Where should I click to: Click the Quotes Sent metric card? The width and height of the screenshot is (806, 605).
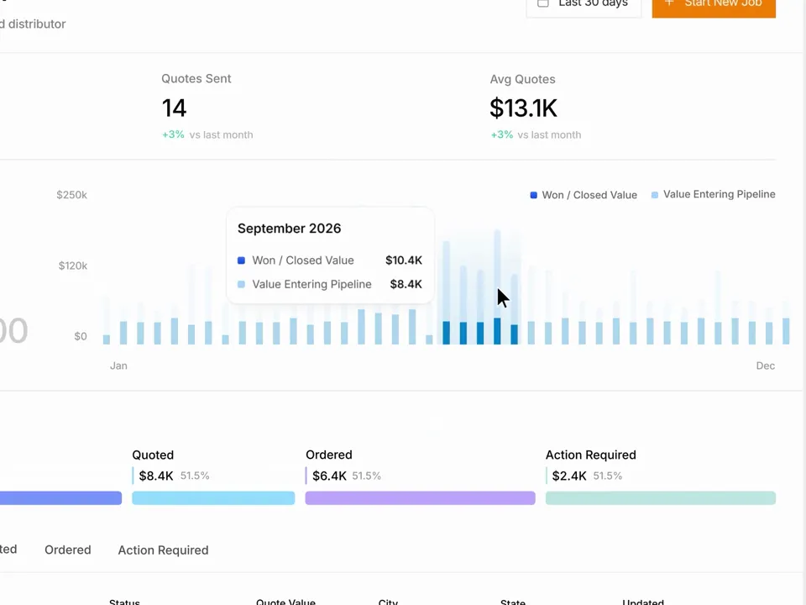click(x=207, y=107)
